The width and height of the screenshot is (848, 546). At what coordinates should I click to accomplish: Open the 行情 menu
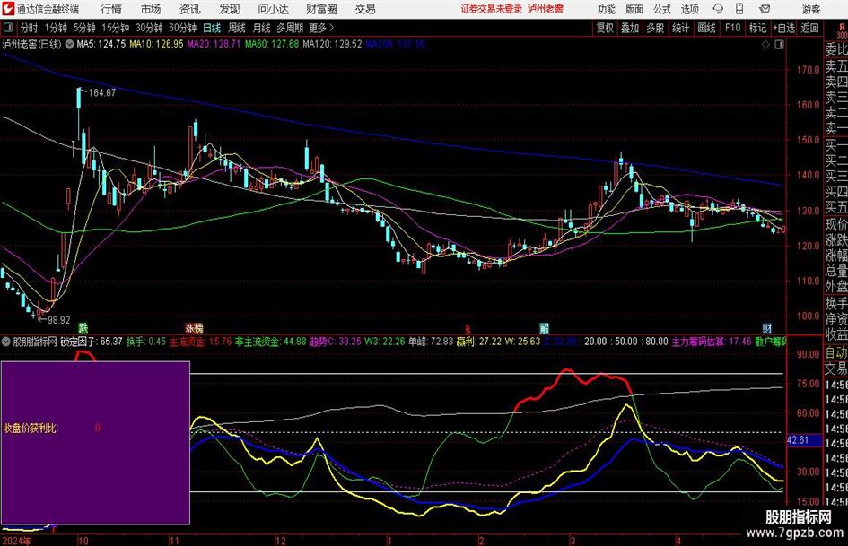pyautogui.click(x=111, y=9)
